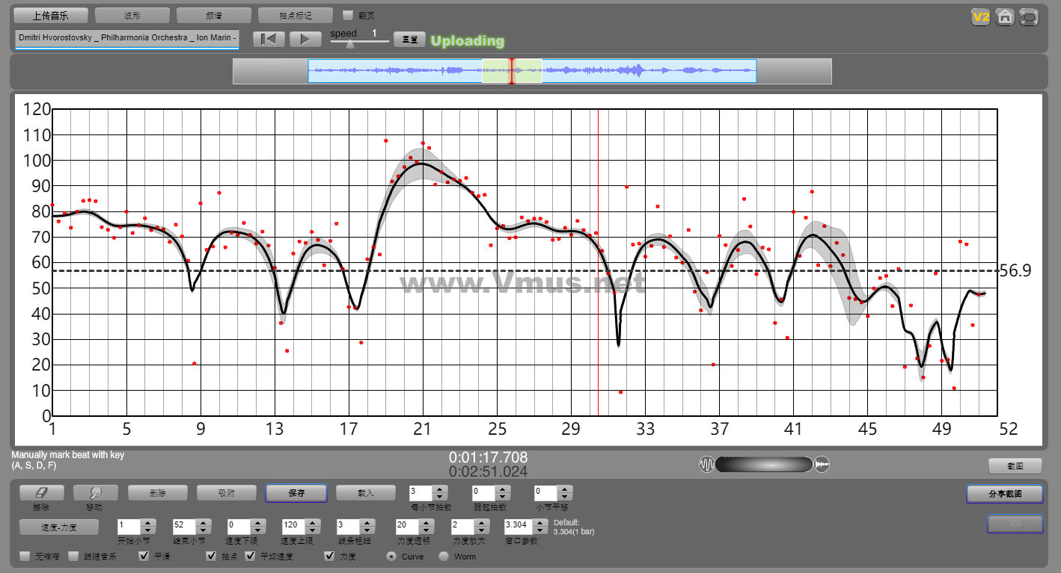Increase the 速度上限 tempo upper limit
This screenshot has height=573, width=1061.
[x=314, y=522]
